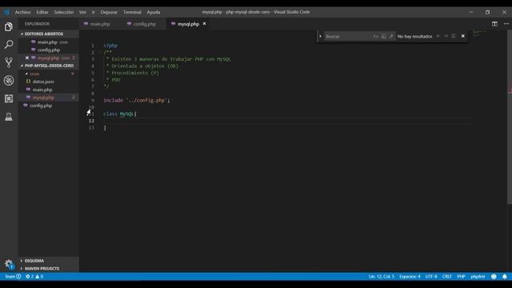Screen dimensions: 512x288
Task: Open the notifications bell icon
Action: click(x=505, y=277)
